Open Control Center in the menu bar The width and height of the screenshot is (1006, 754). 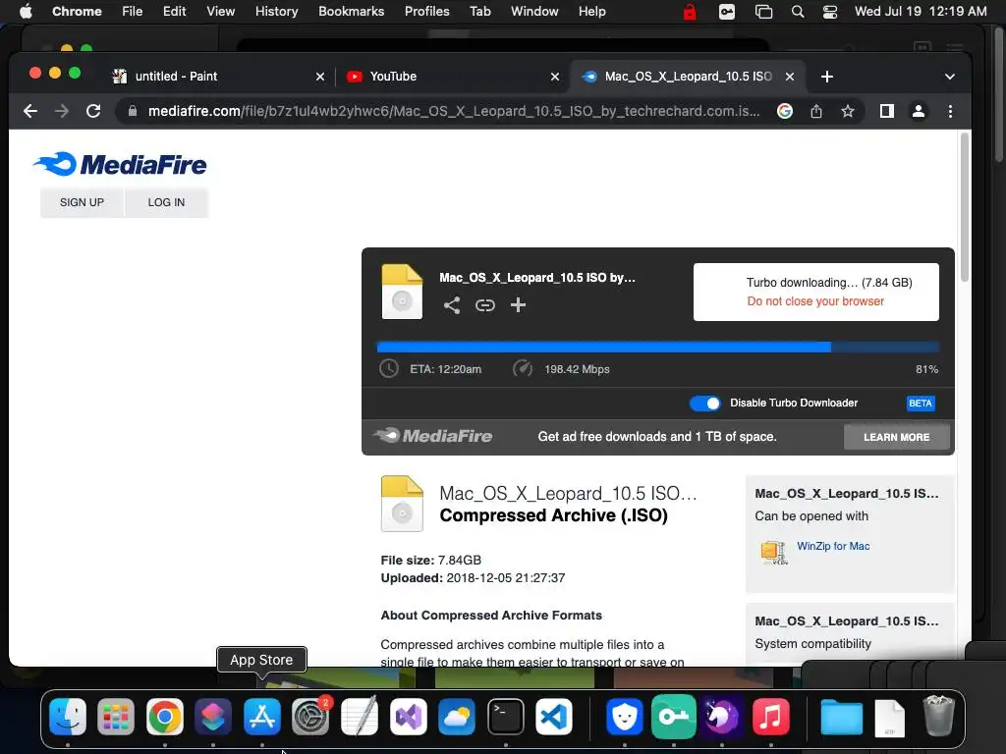[x=829, y=12]
